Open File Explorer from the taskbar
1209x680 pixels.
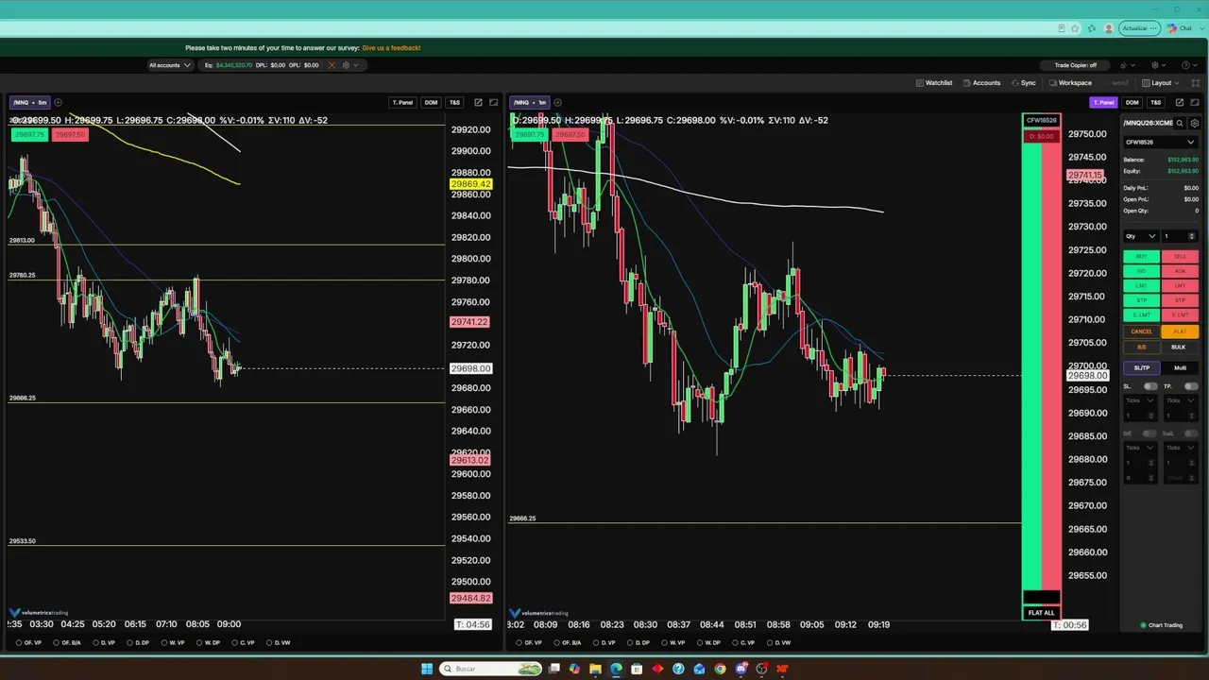pos(595,669)
